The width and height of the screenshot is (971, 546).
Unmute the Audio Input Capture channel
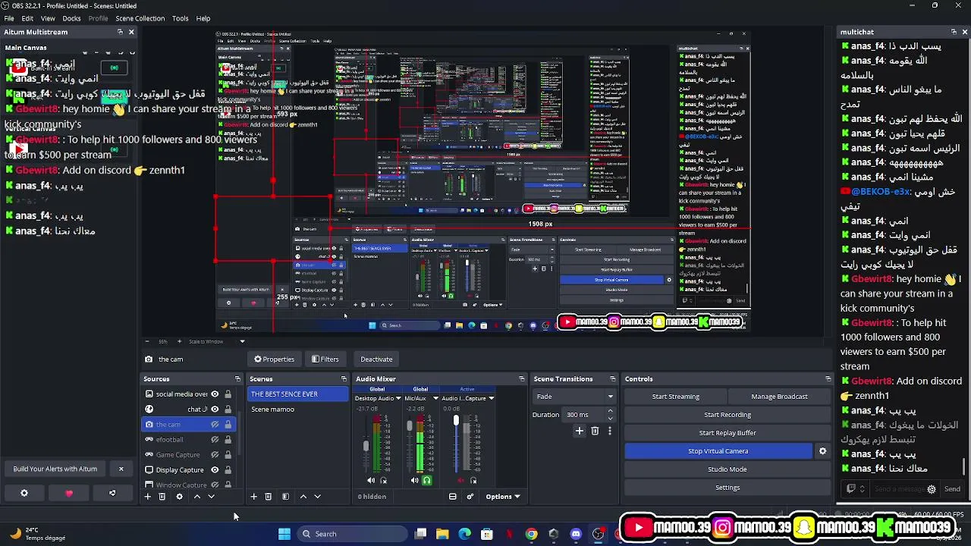point(461,480)
